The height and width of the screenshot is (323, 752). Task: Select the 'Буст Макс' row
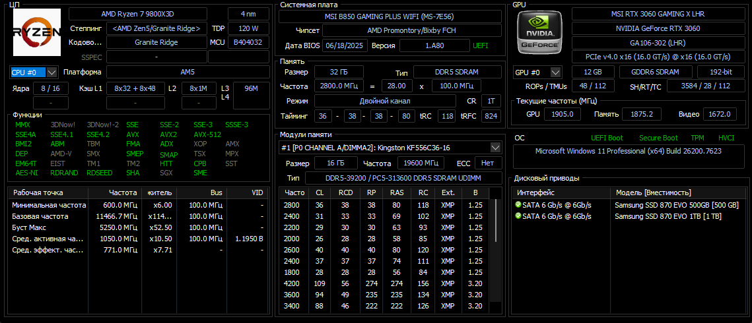(x=137, y=227)
